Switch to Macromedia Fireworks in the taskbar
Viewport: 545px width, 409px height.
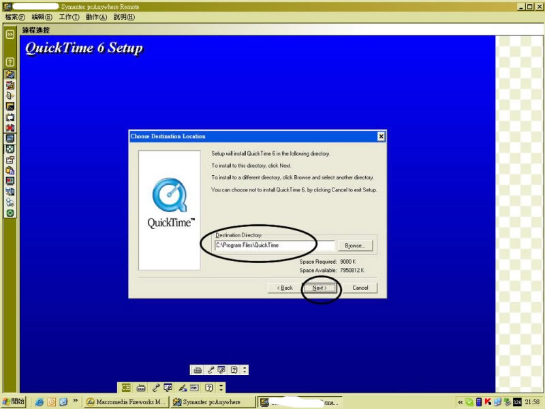pyautogui.click(x=125, y=402)
